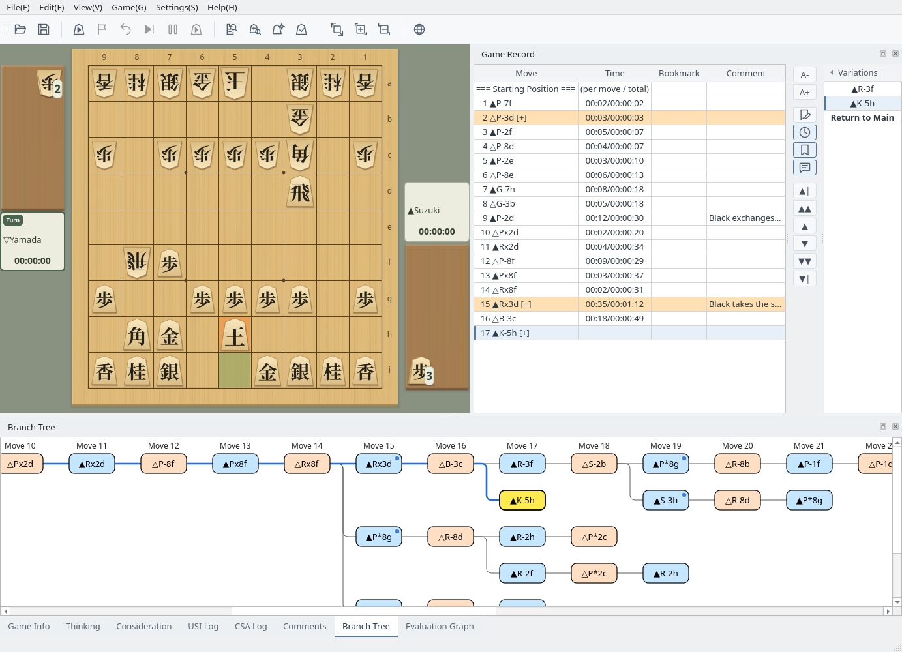Select the ▲R-2f node under Move 17
The width and height of the screenshot is (902, 652).
tap(522, 574)
